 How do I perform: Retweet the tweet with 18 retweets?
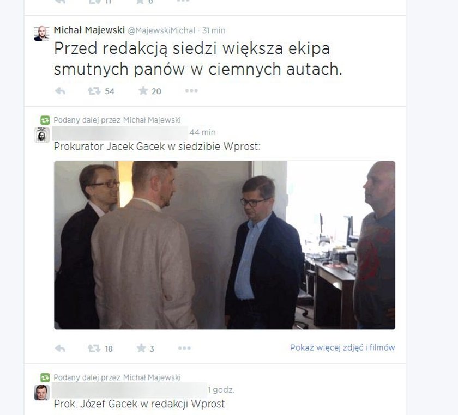tap(94, 348)
